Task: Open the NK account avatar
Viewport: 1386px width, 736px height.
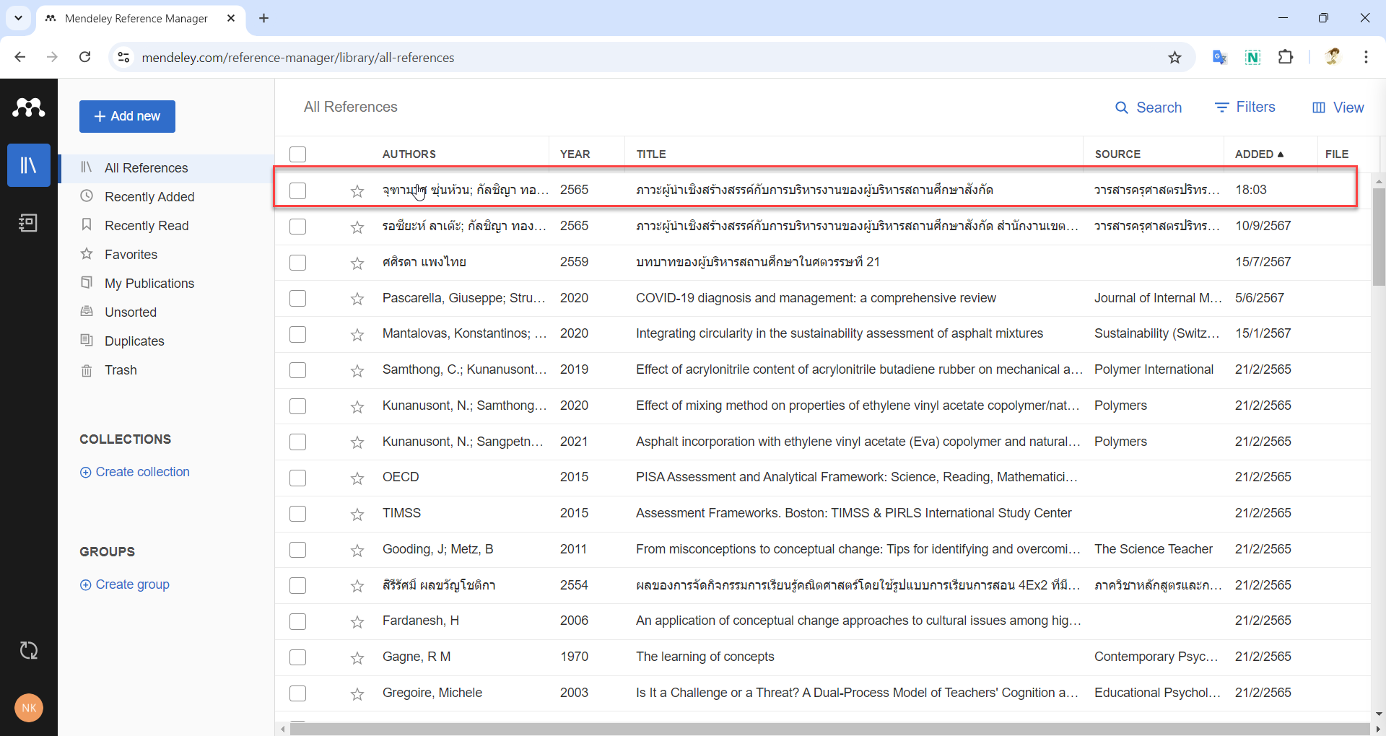Action: point(29,708)
